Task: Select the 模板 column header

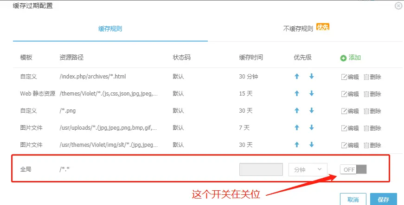Action: [x=26, y=57]
